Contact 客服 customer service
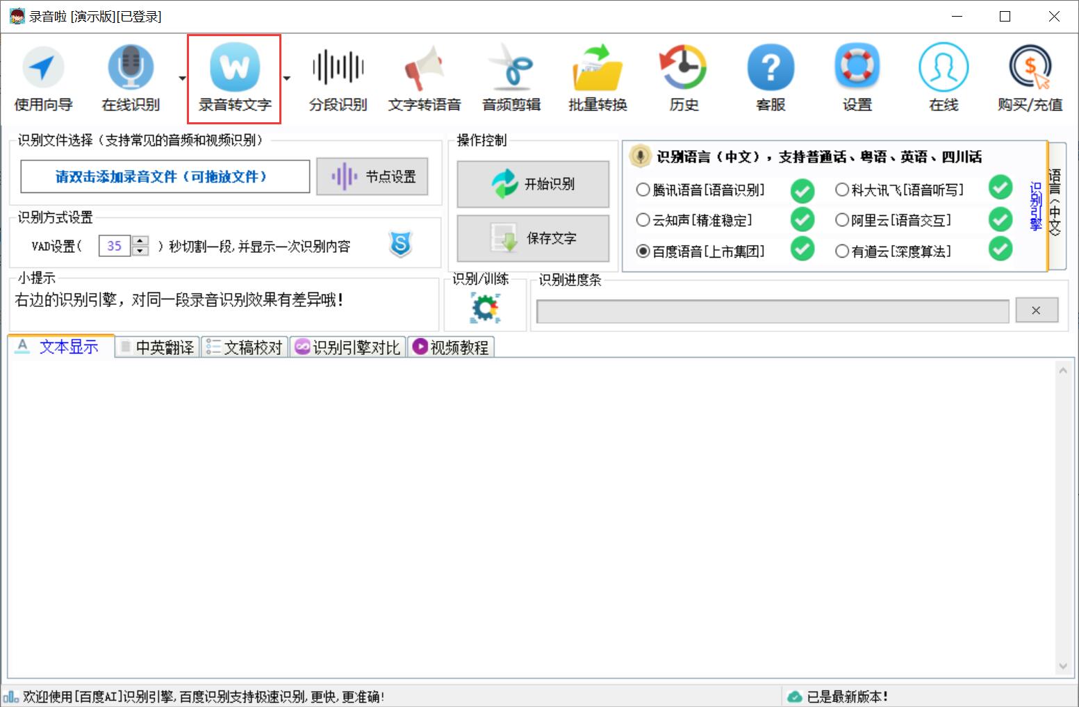1079x707 pixels. pyautogui.click(x=771, y=78)
